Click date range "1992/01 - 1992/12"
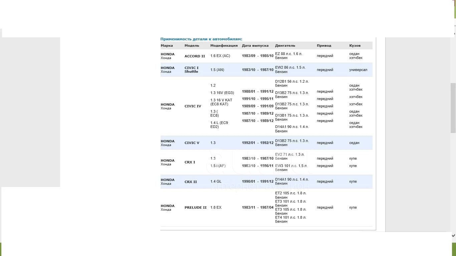 click(257, 143)
